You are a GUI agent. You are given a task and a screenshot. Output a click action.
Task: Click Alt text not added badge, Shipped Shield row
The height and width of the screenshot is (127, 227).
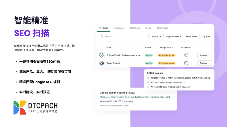pyautogui.click(x=167, y=55)
